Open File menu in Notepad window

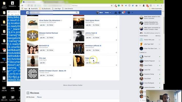(9, 15)
